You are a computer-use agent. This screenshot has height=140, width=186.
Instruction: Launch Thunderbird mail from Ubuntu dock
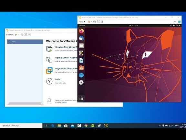(x=81, y=38)
